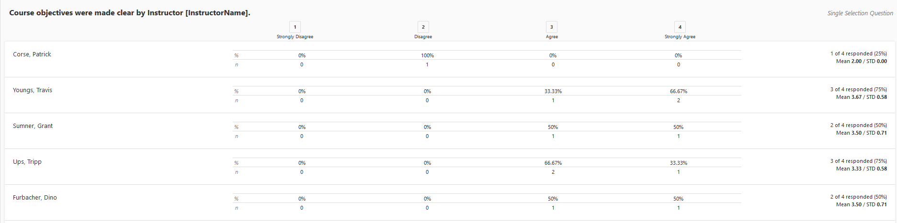
Task: Click the Agree column label under 3
Action: pyautogui.click(x=552, y=37)
